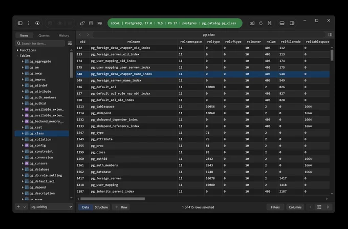Open sidebar filter options icon next to search
Viewport: 348px width, 229px height.
70,44
